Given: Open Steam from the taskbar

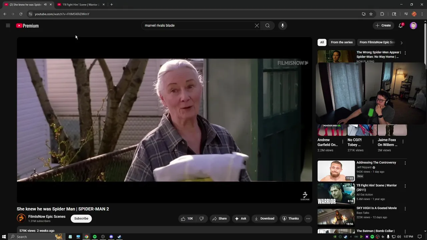Looking at the screenshot, I should tap(119, 237).
